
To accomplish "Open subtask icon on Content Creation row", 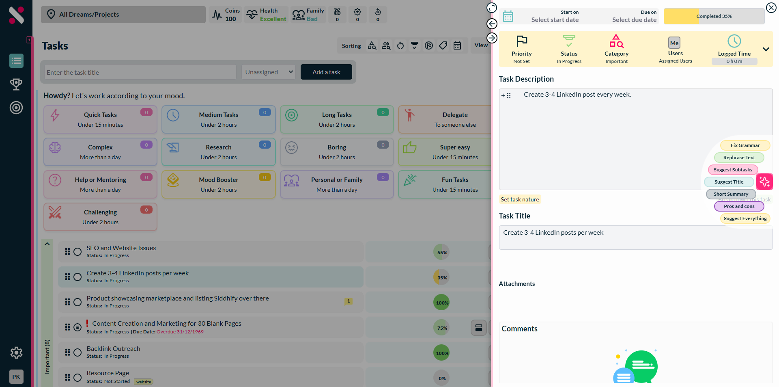I will coord(479,328).
